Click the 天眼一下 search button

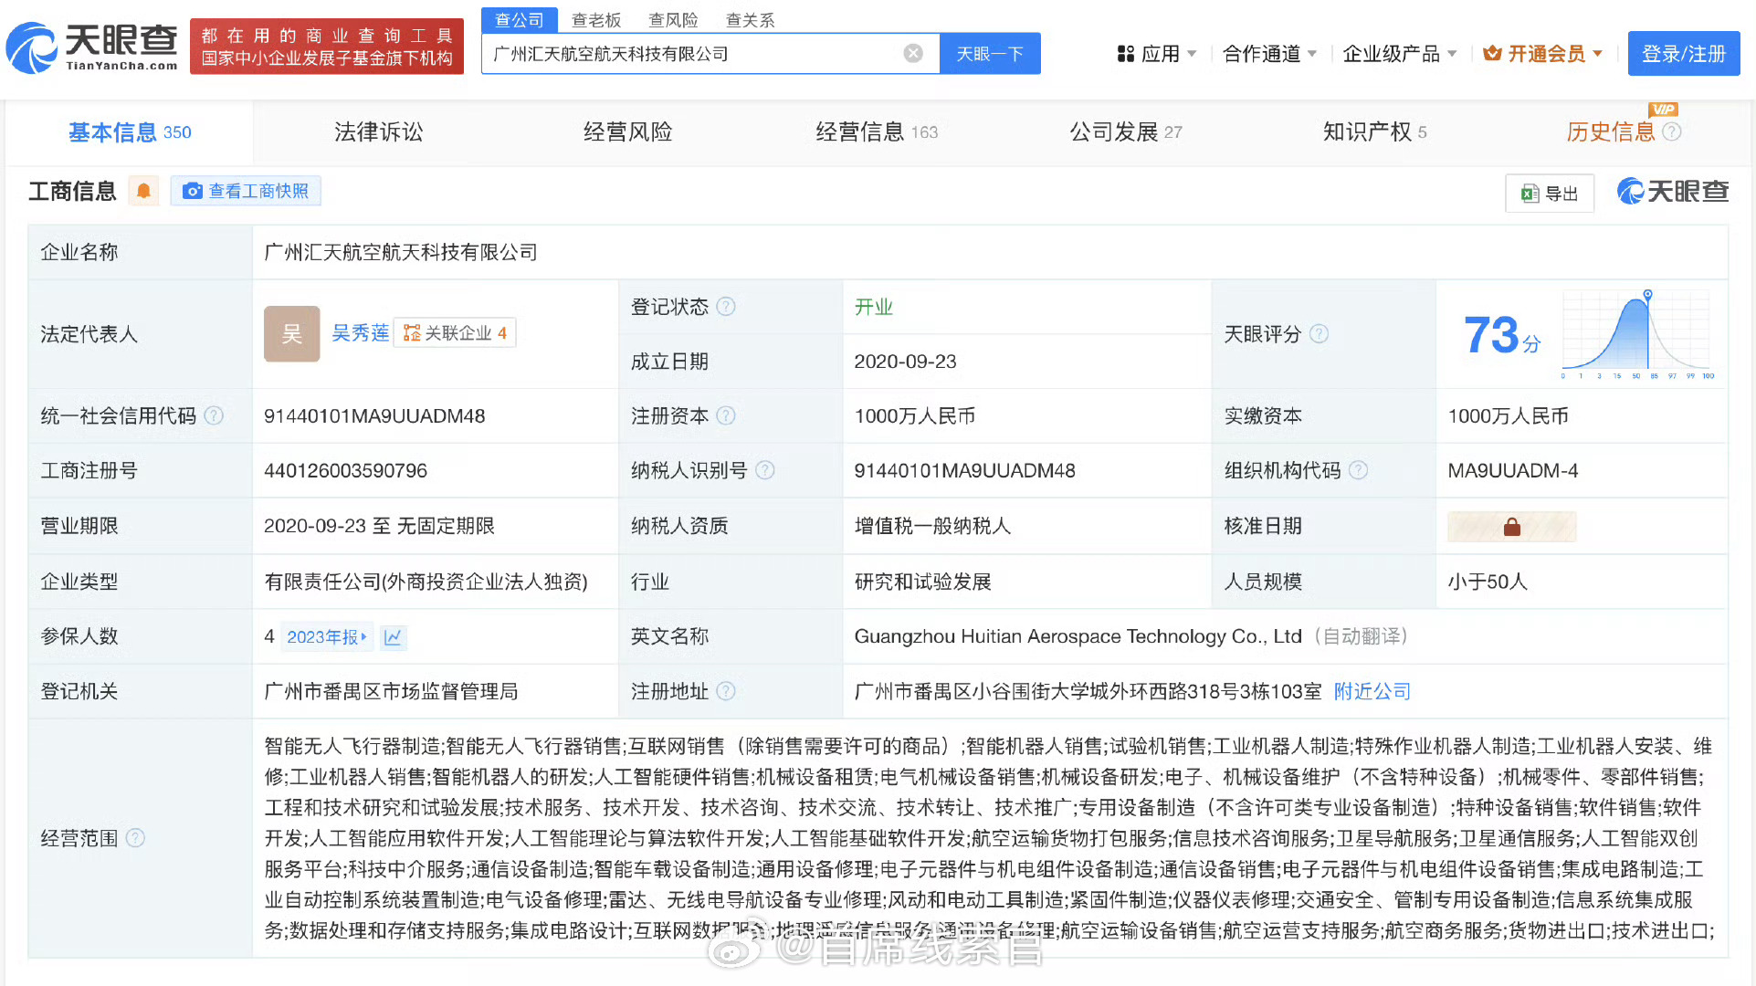[x=990, y=54]
